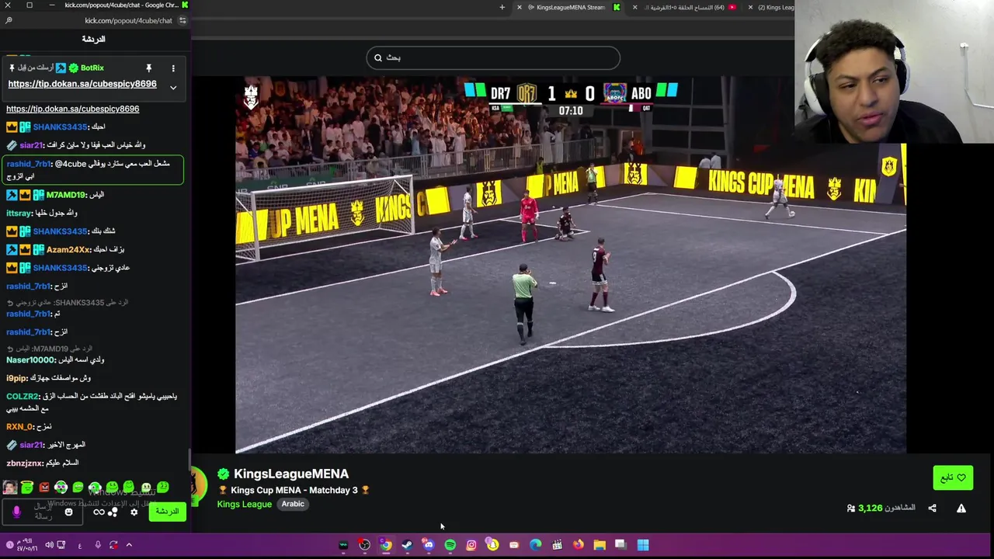994x559 pixels.
Task: Click the three-dots cluster icon by chat input
Action: (x=113, y=512)
